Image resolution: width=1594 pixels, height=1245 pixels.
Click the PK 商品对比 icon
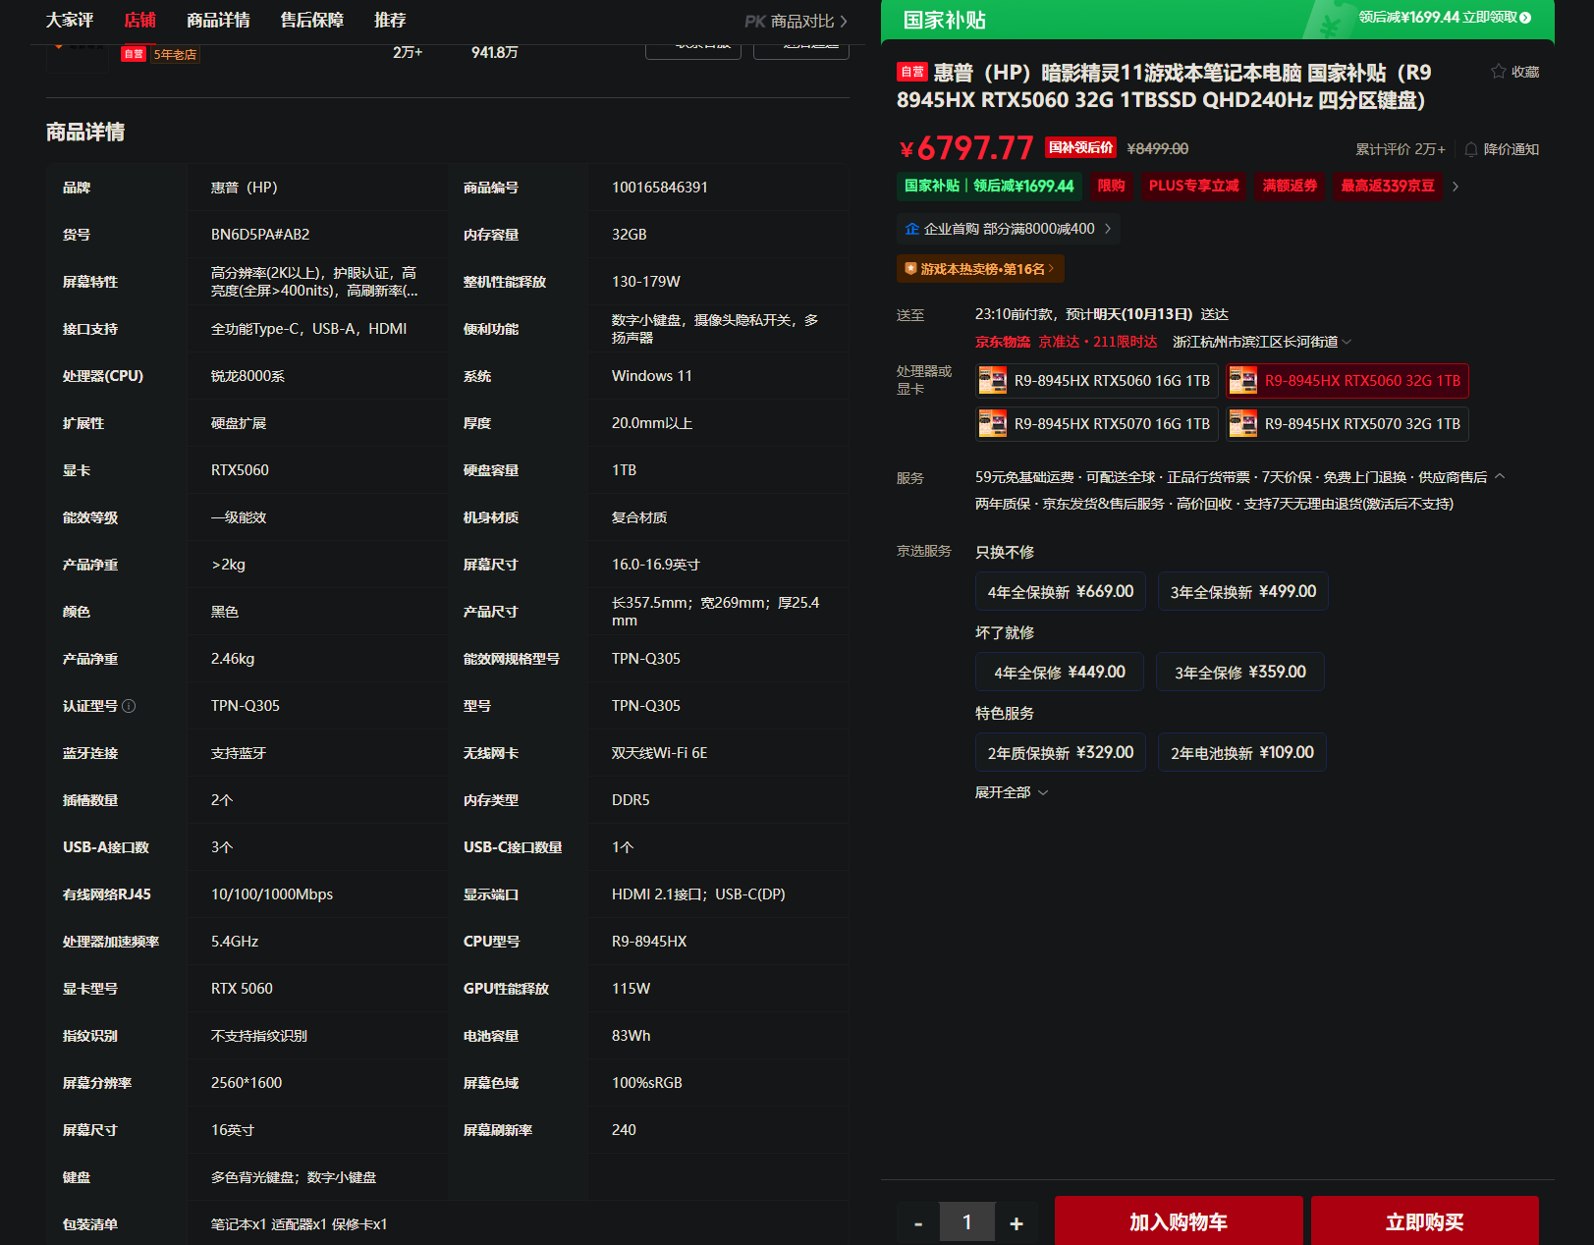754,21
